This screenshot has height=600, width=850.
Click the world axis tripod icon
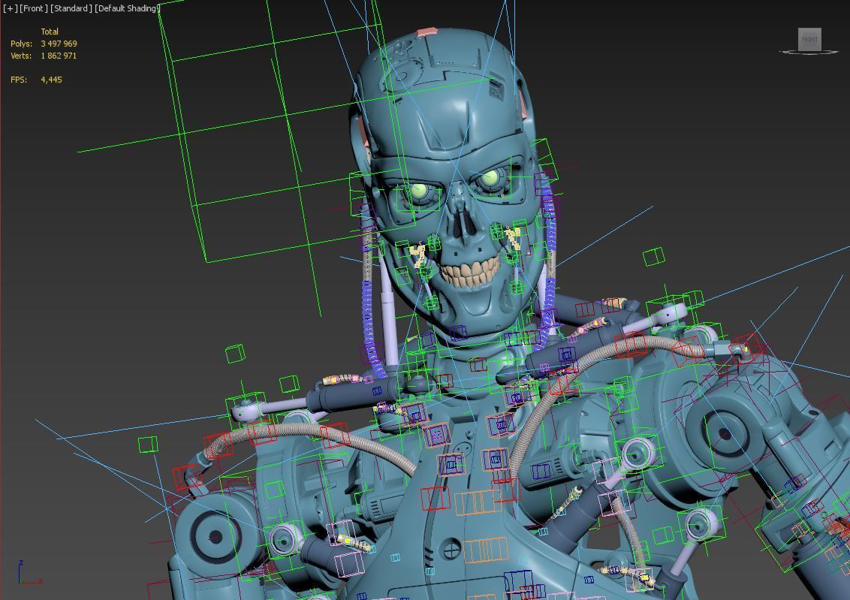pyautogui.click(x=29, y=573)
